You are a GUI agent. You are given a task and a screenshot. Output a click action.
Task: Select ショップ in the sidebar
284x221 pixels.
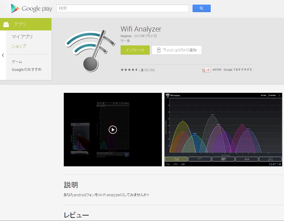(x=19, y=46)
